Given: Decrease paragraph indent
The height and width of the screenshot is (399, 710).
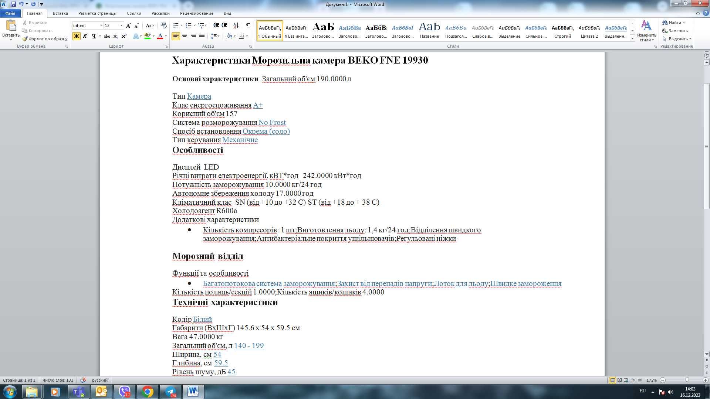Looking at the screenshot, I should pos(216,25).
